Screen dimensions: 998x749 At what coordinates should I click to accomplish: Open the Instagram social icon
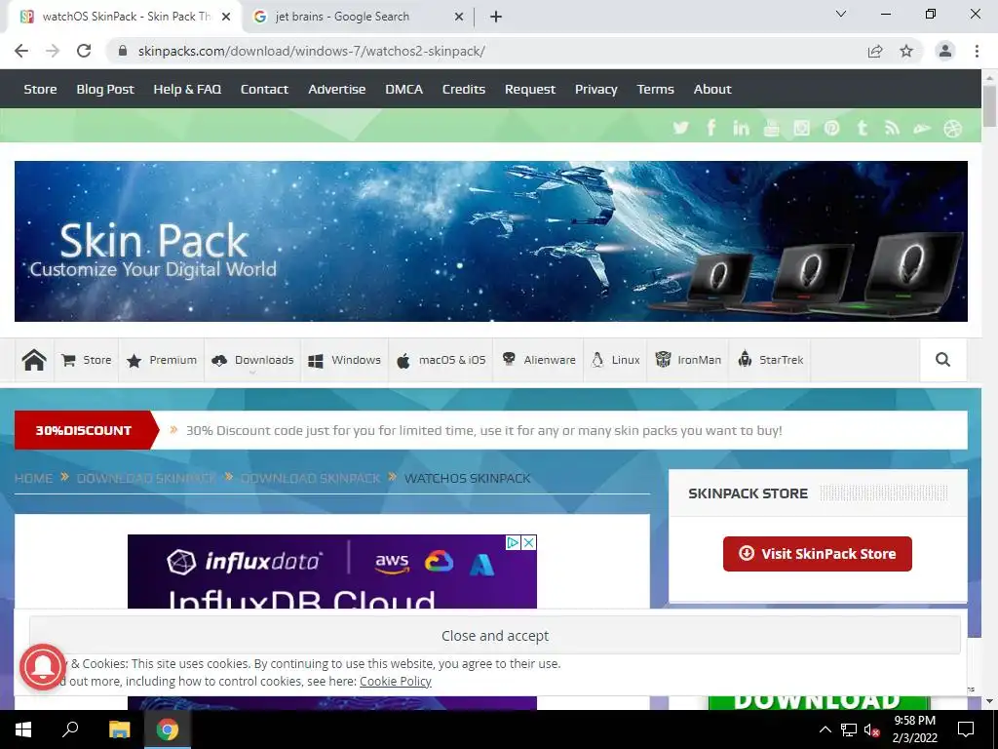pos(801,128)
